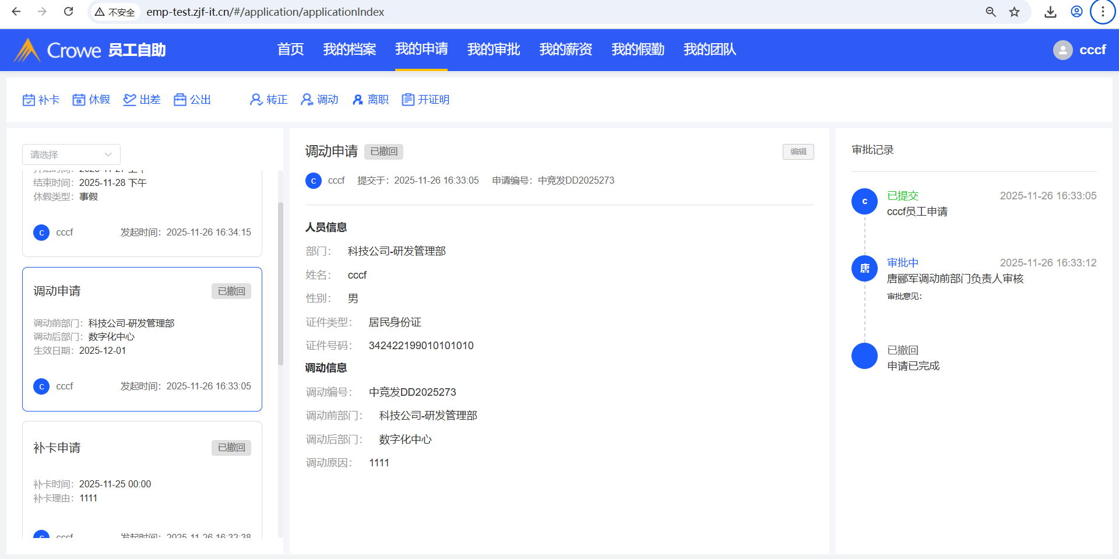Screen dimensions: 1119x559
Task: Open the 转正 regularization icon
Action: tap(256, 100)
